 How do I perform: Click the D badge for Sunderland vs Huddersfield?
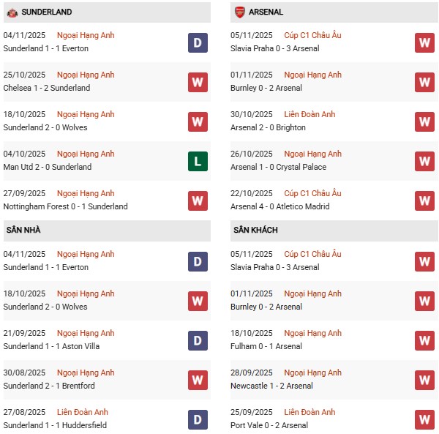point(198,419)
